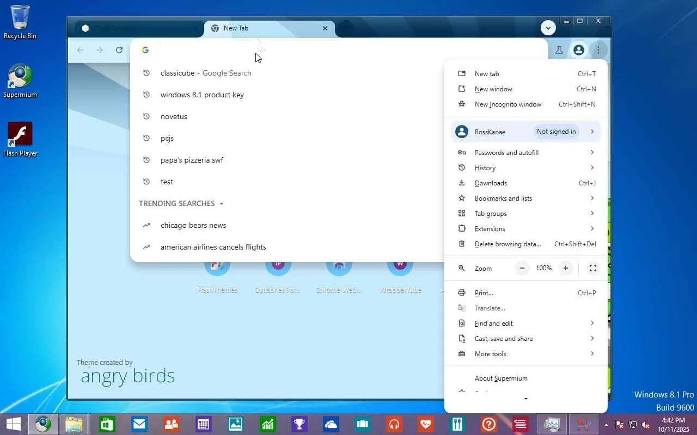The width and height of the screenshot is (697, 435).
Task: Expand the Tab groups submenu
Action: click(526, 214)
